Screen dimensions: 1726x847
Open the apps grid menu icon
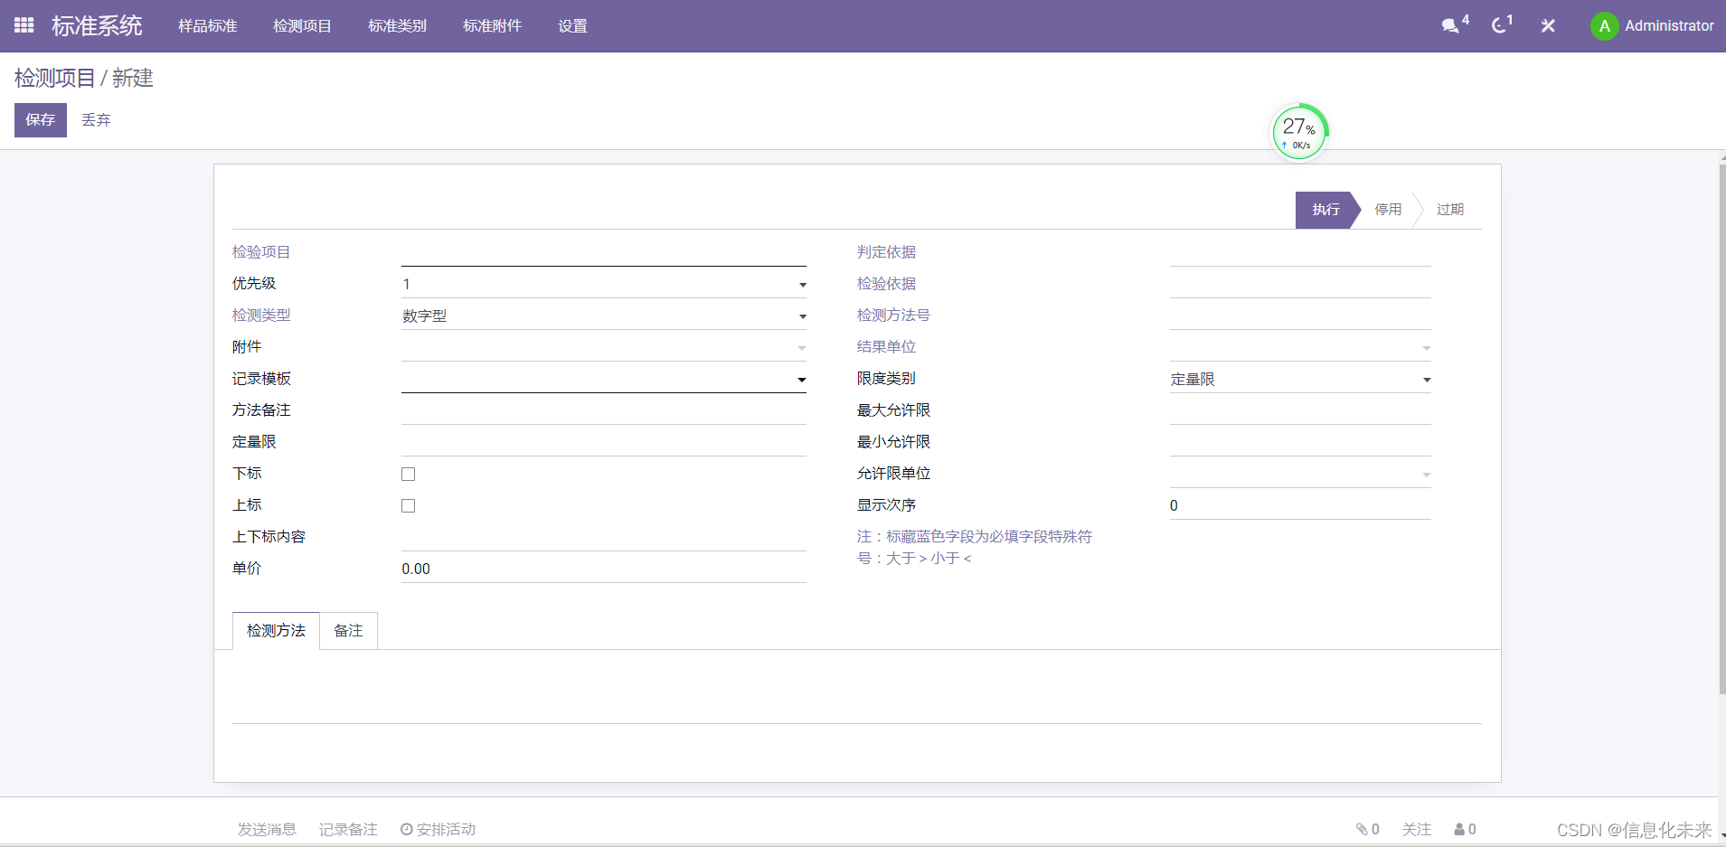click(24, 25)
